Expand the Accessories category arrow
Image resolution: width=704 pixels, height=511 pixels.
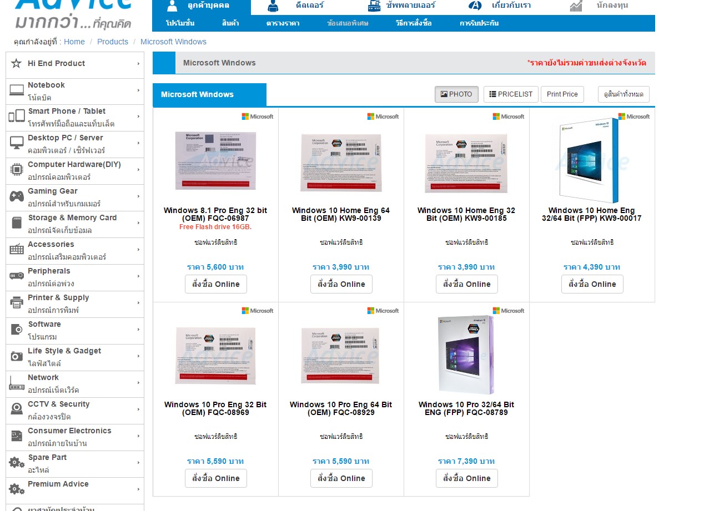138,250
